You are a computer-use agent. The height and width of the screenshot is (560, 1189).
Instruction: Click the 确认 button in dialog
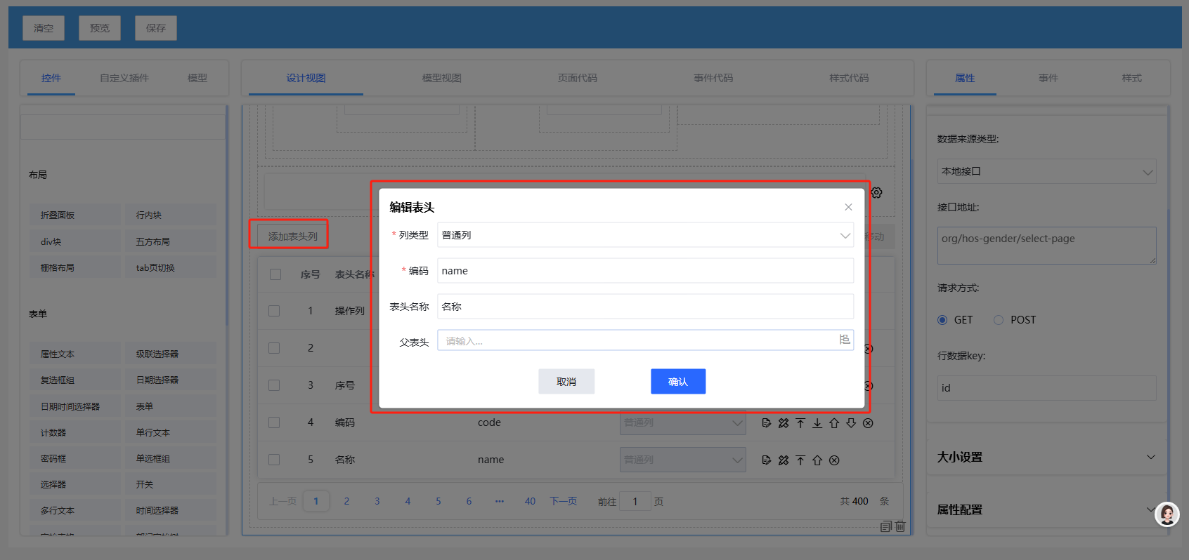click(x=677, y=382)
